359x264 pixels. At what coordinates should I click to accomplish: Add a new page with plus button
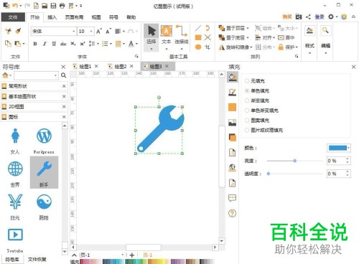pos(131,255)
